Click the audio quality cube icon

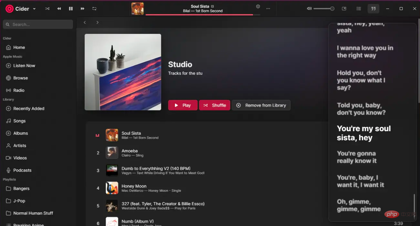coord(258,6)
